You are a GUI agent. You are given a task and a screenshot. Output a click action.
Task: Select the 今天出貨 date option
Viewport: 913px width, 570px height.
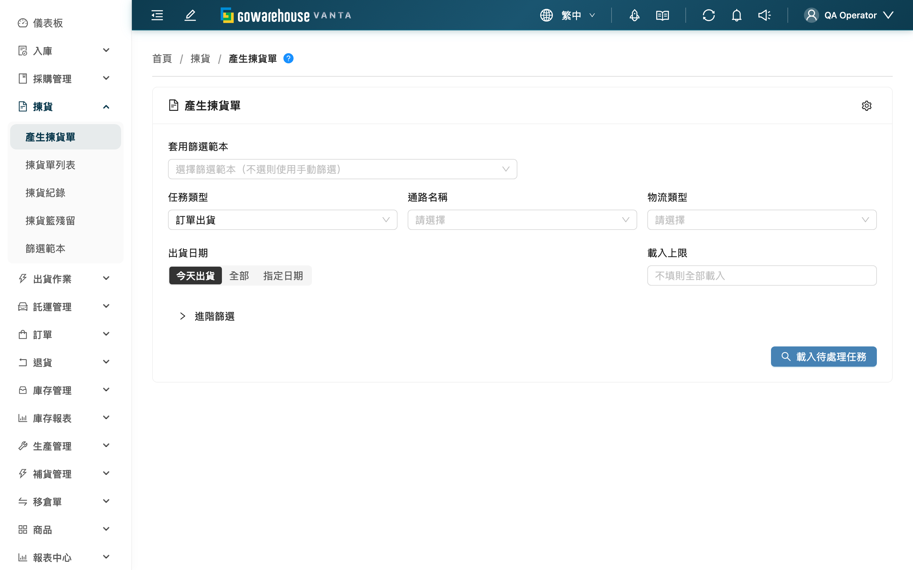(195, 275)
